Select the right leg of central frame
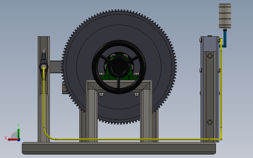The width and height of the screenshot is (253, 158). click(x=146, y=116)
